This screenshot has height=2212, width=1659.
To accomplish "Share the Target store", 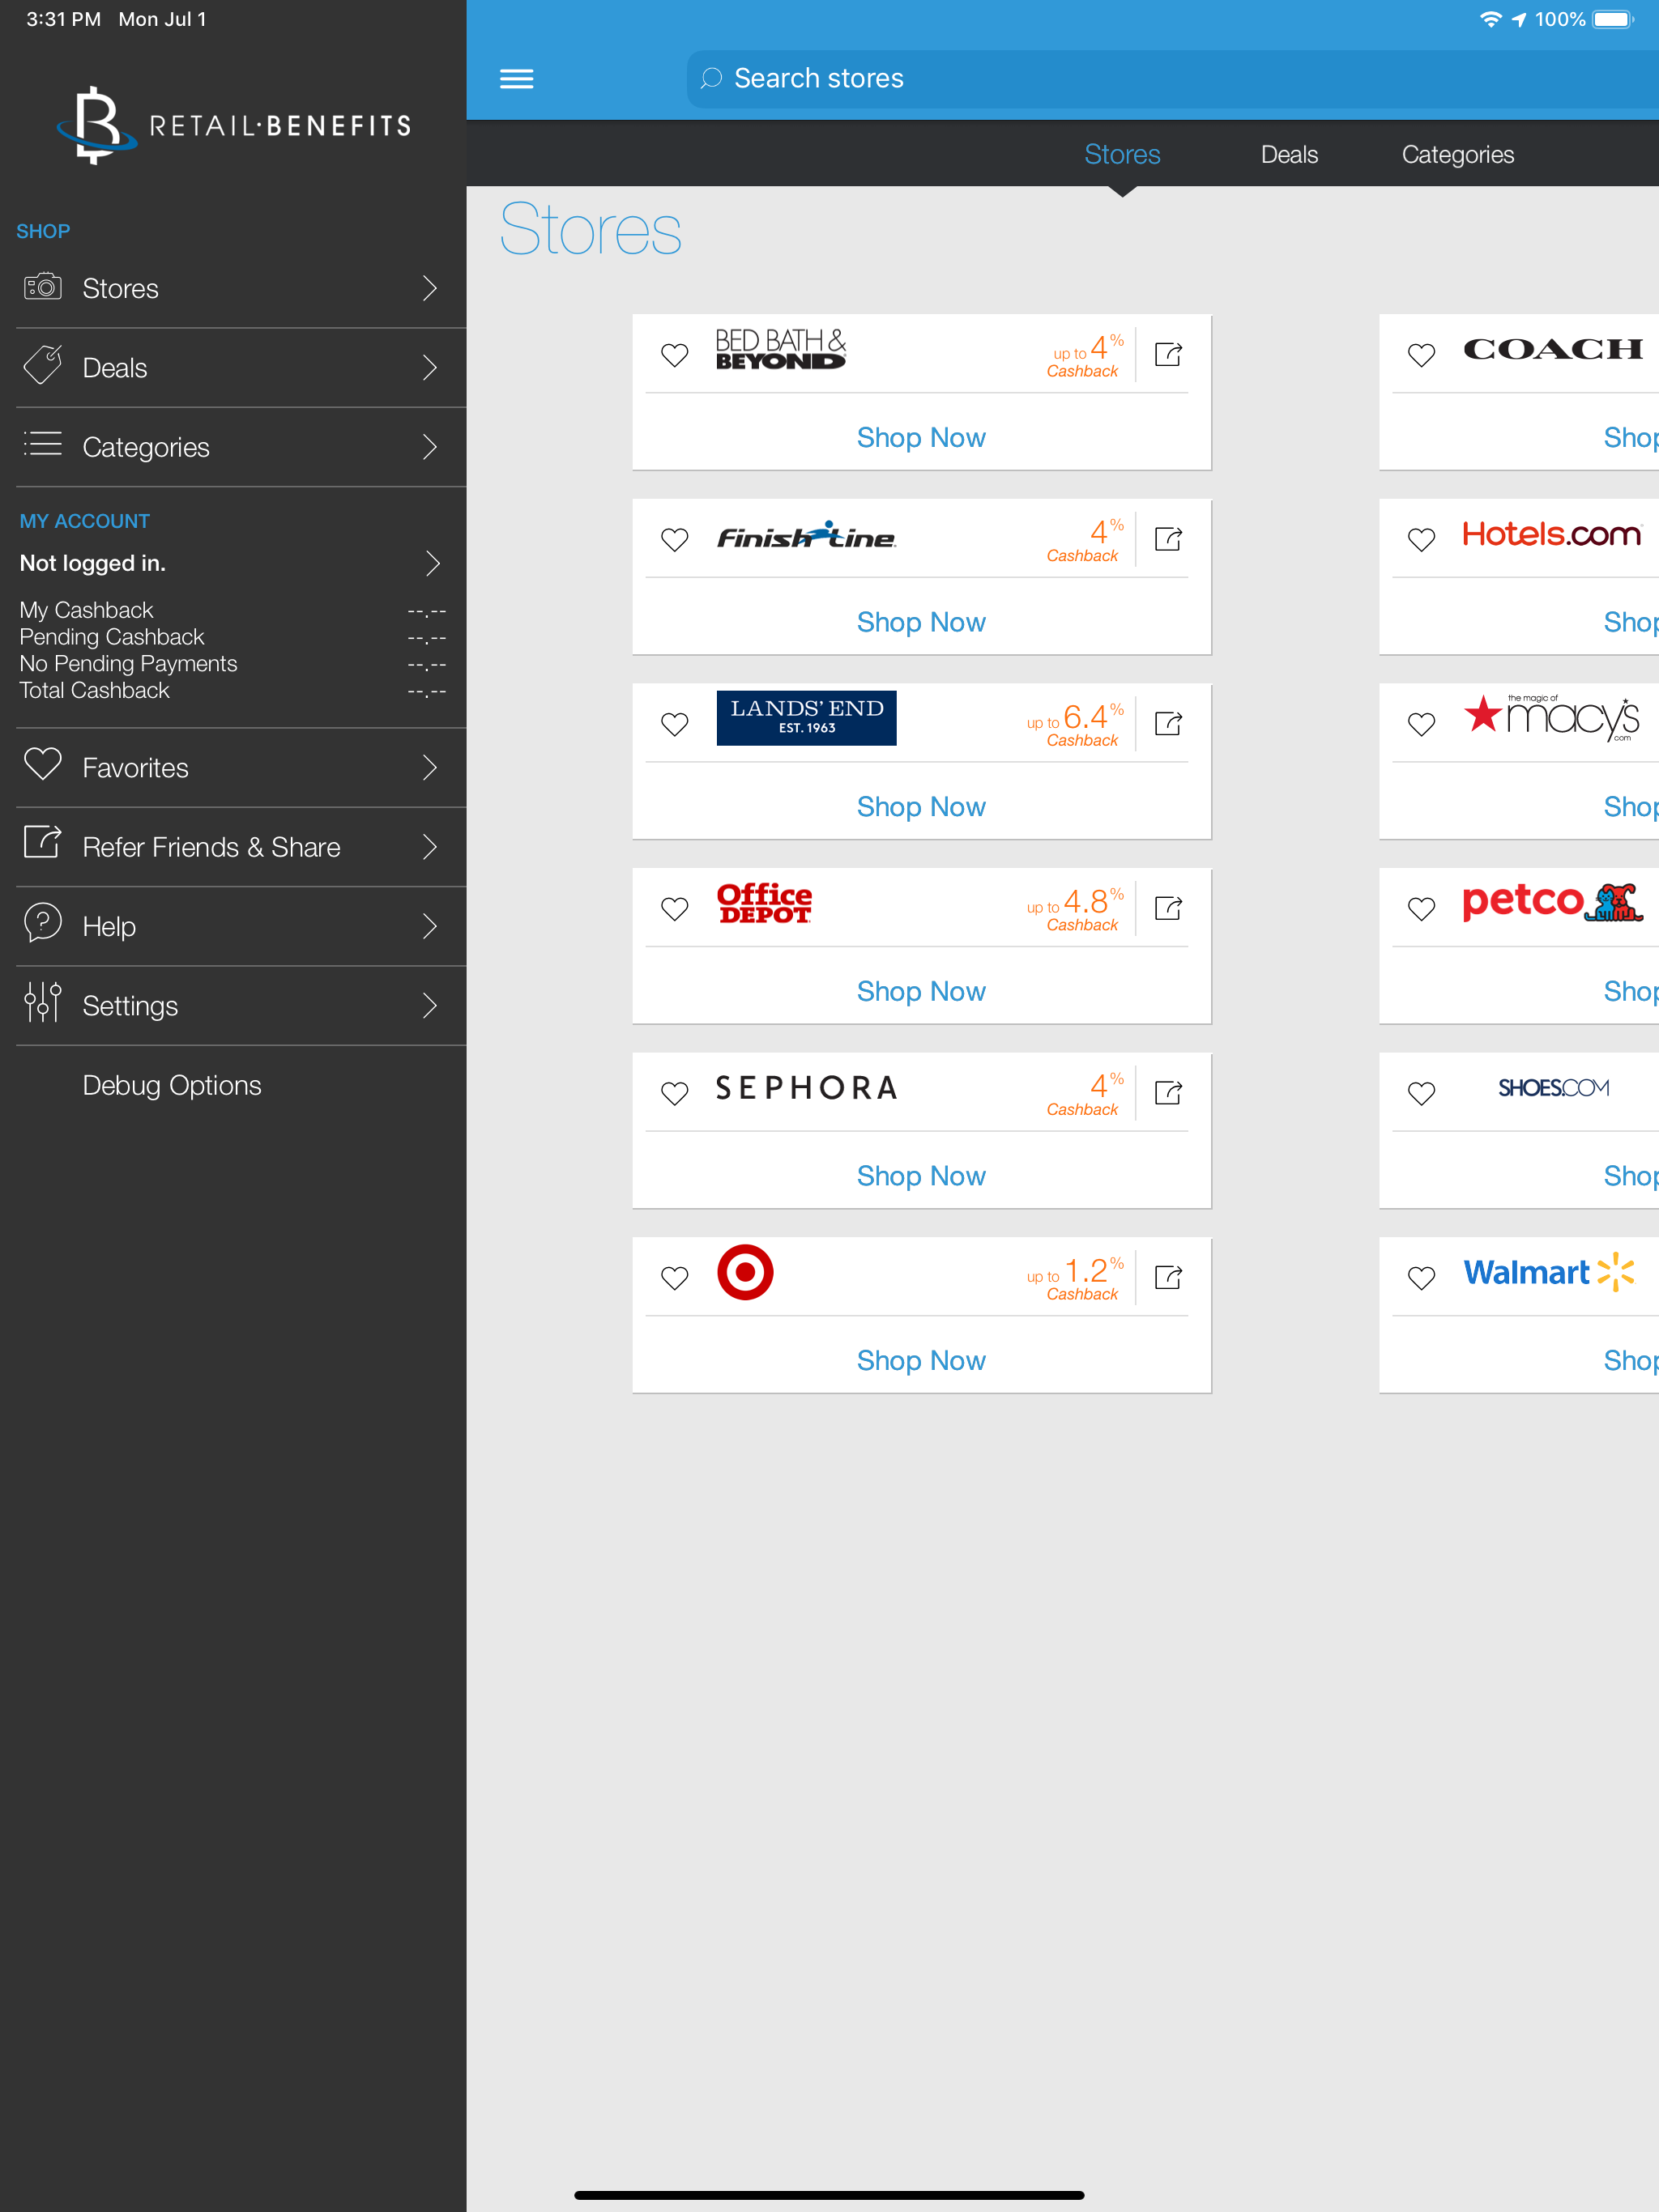I will tap(1168, 1277).
